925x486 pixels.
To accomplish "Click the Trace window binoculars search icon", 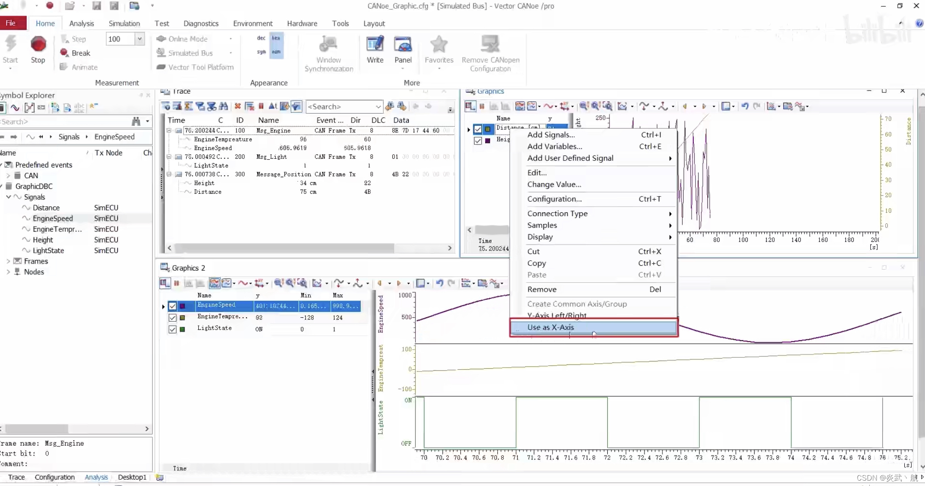I will tap(223, 106).
